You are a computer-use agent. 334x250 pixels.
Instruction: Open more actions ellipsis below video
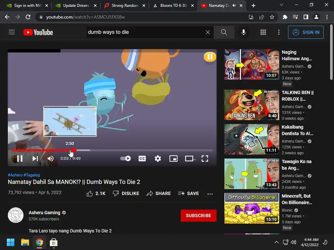(210, 194)
